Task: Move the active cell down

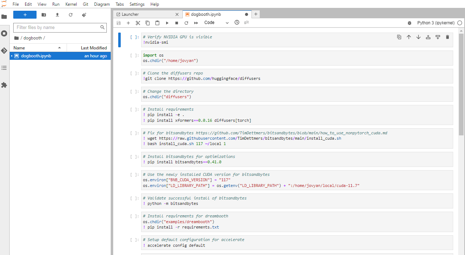Action: coord(418,37)
